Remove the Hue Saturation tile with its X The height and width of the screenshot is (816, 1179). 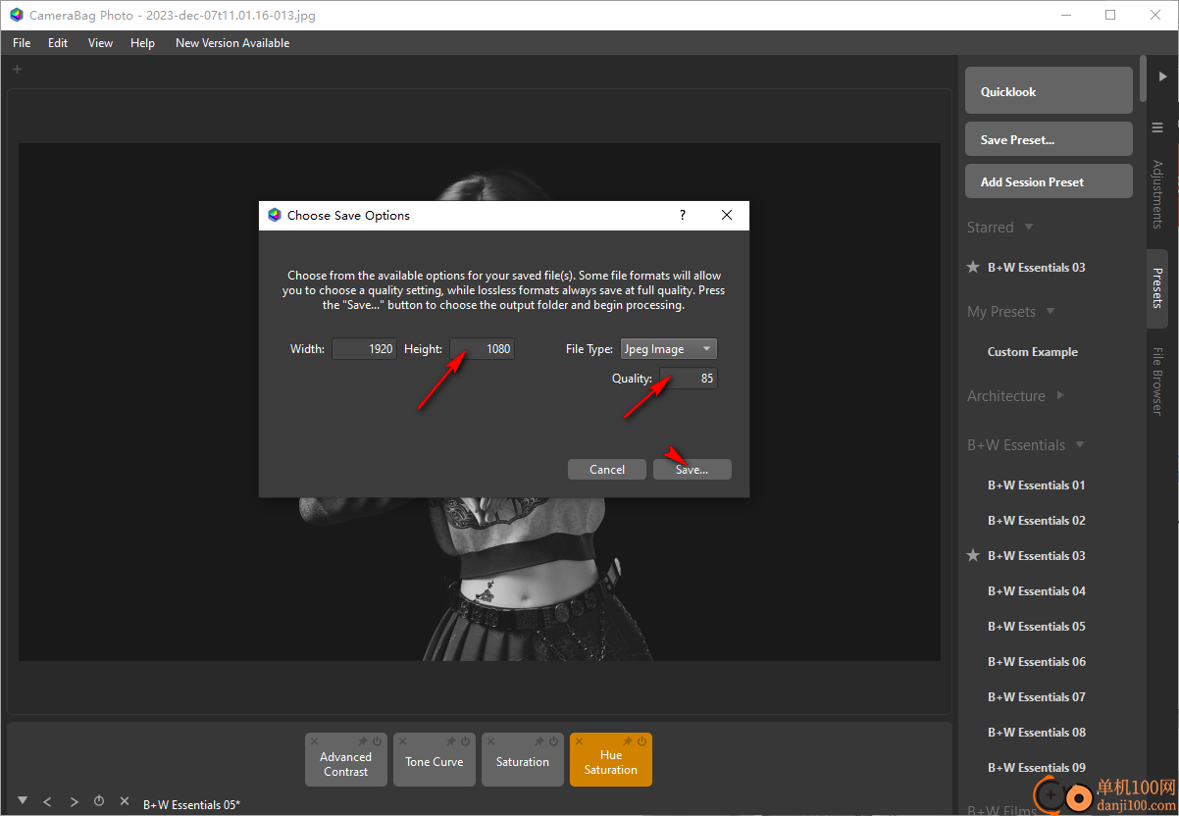580,741
